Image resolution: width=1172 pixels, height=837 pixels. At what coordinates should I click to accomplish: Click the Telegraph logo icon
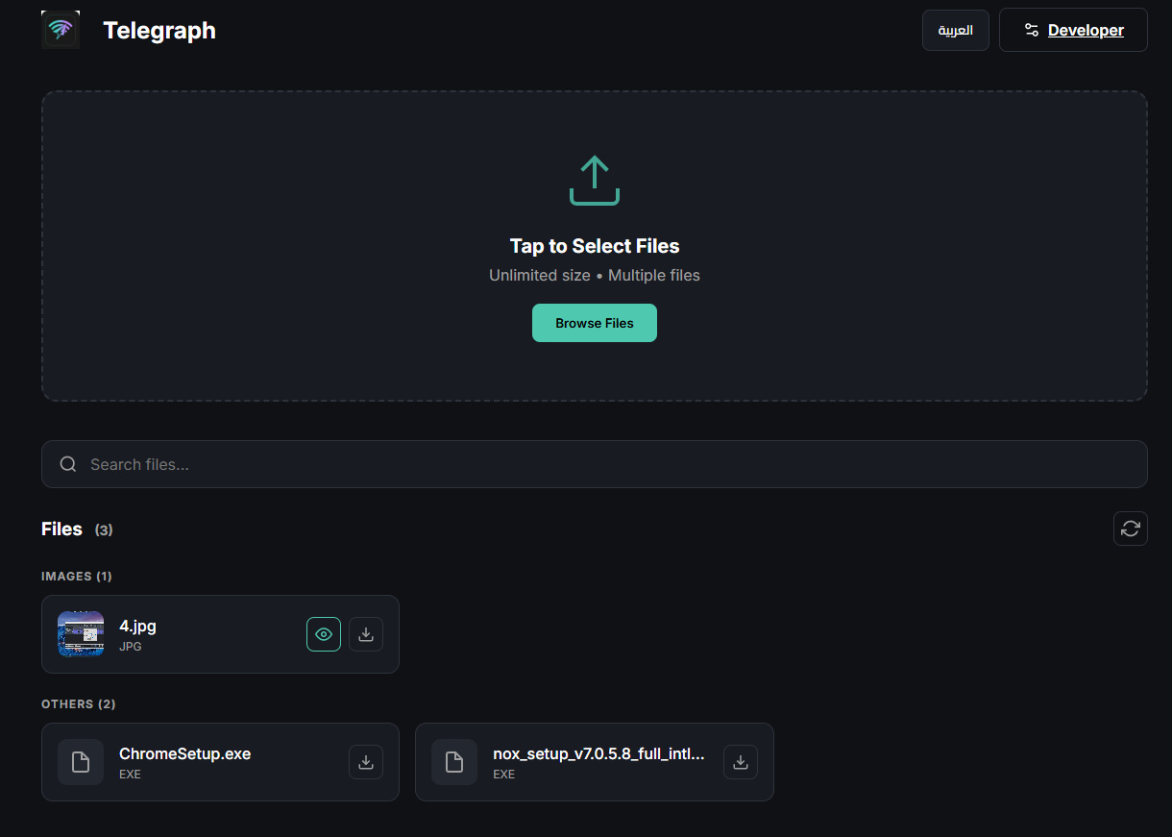tap(61, 30)
